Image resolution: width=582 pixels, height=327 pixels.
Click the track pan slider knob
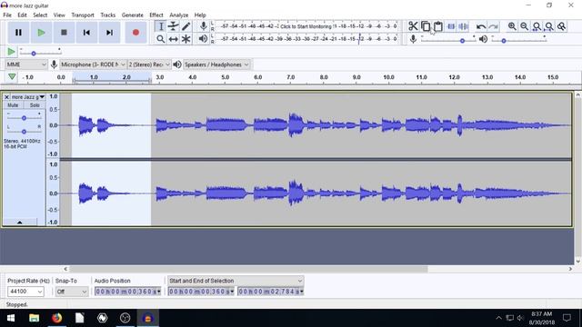coord(24,132)
